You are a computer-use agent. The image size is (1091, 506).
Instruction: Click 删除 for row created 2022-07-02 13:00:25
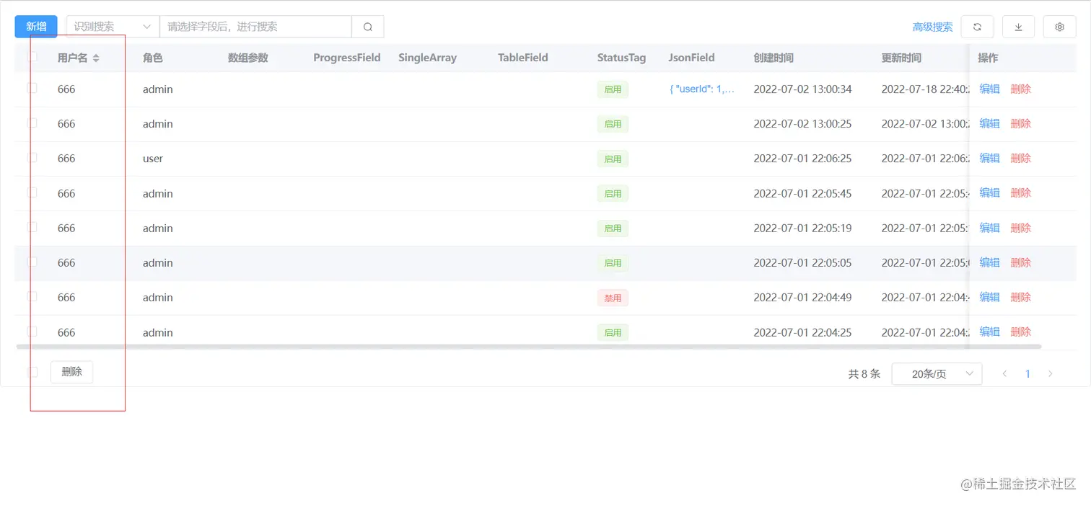tap(1020, 123)
